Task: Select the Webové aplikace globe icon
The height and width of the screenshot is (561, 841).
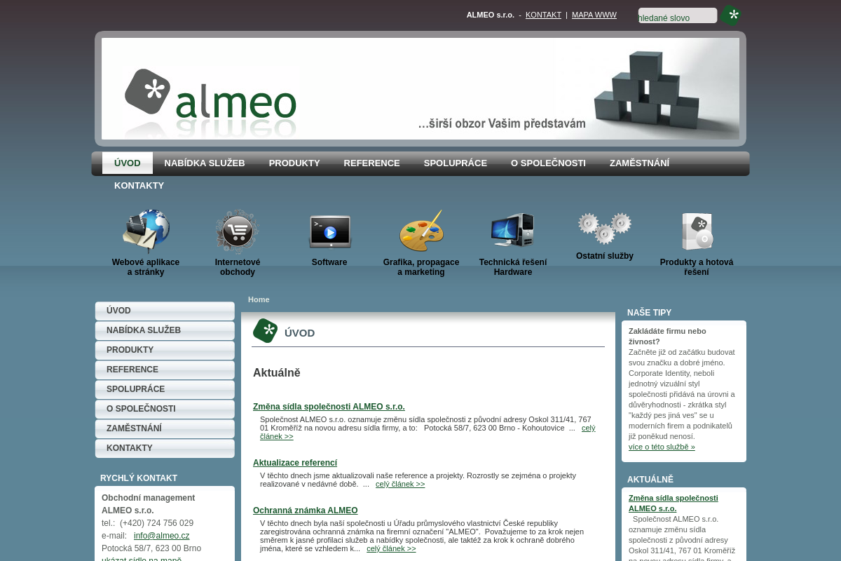Action: point(146,231)
